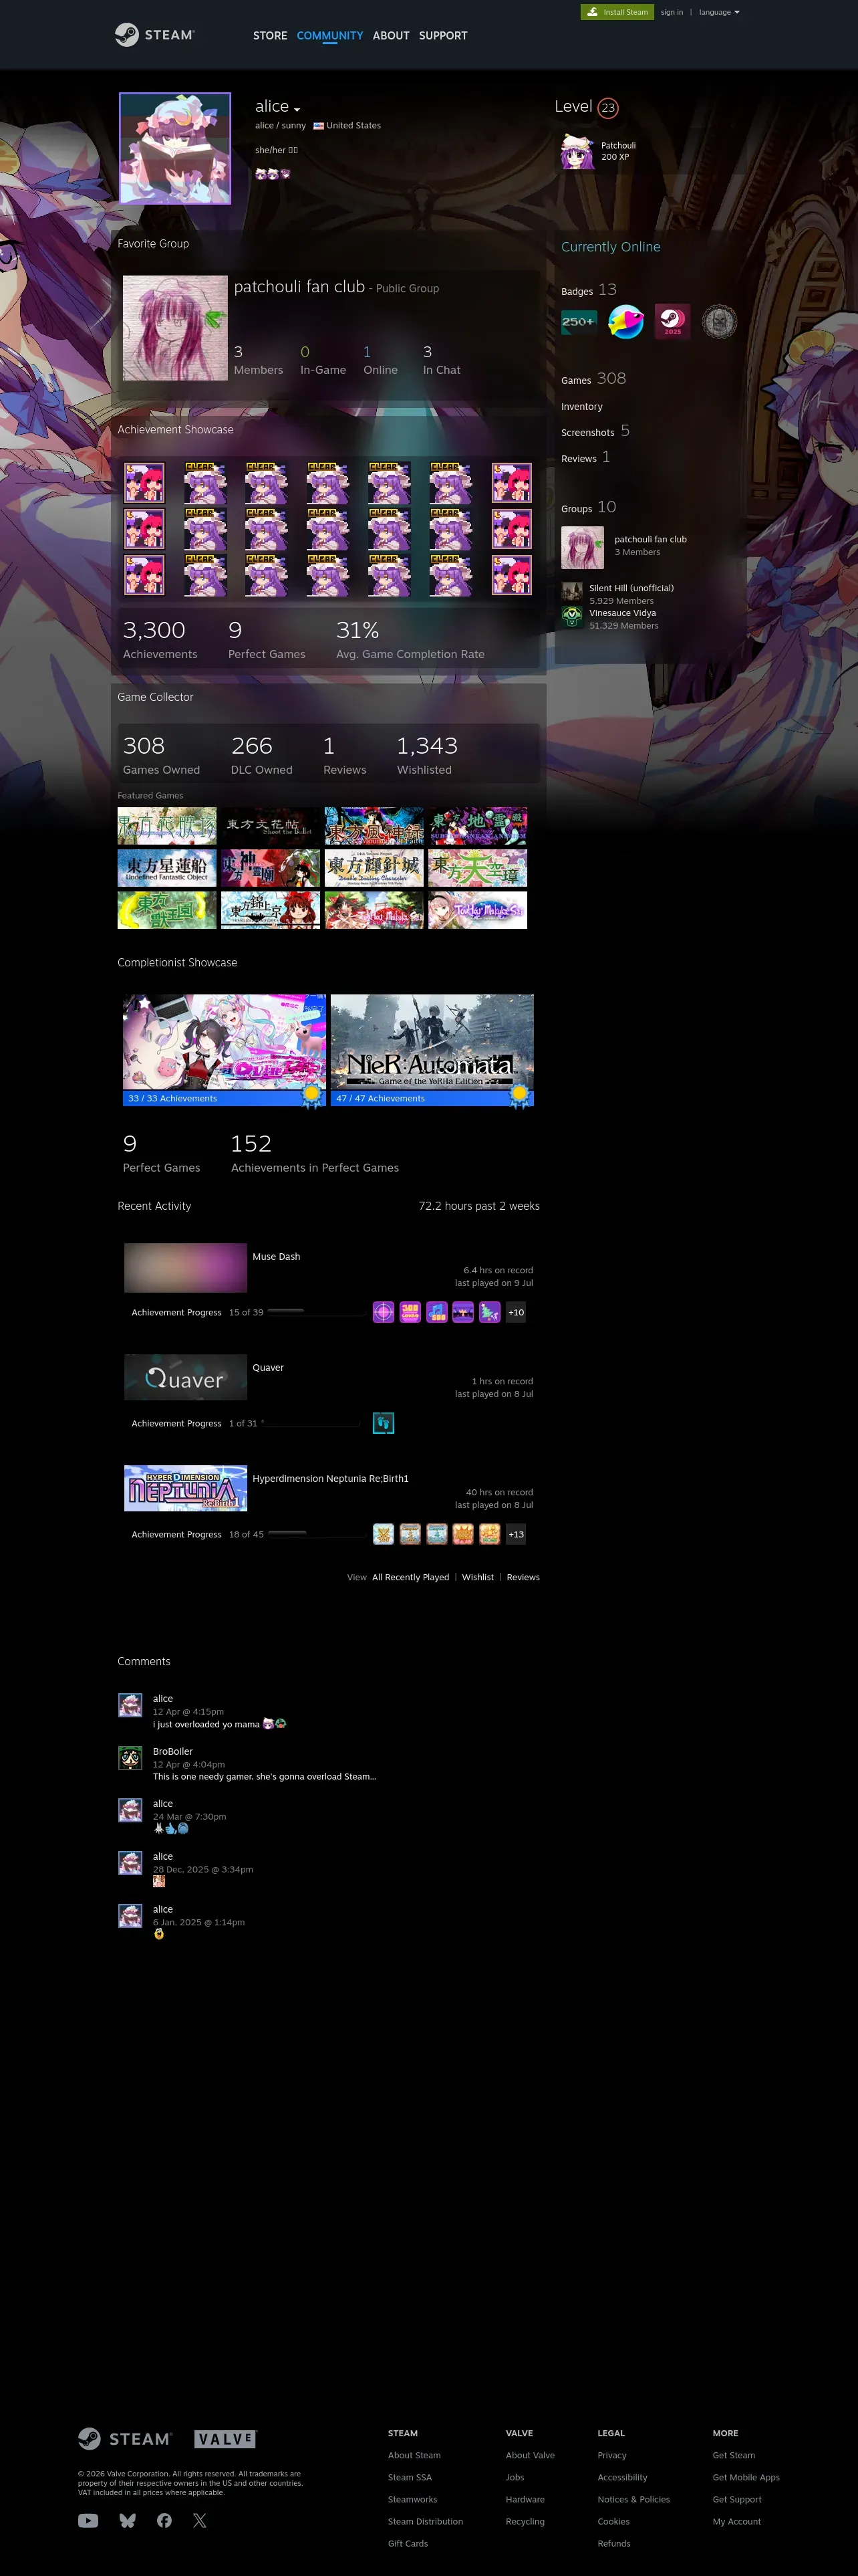Open the Reviews 1 link in the sidebar
The height and width of the screenshot is (2576, 858).
click(585, 457)
